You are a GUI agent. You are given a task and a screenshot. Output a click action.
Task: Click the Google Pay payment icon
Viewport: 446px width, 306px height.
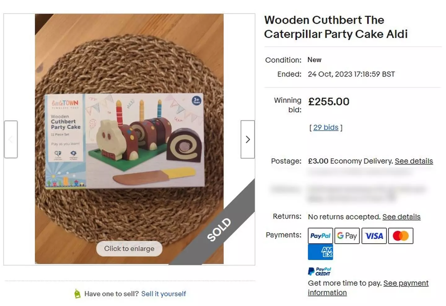[347, 236]
